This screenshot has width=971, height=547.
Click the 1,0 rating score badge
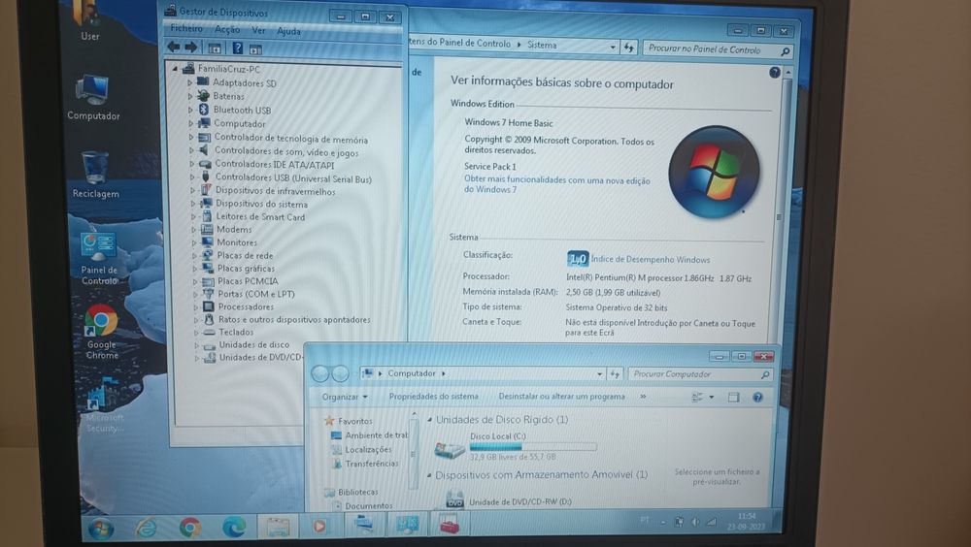[577, 259]
